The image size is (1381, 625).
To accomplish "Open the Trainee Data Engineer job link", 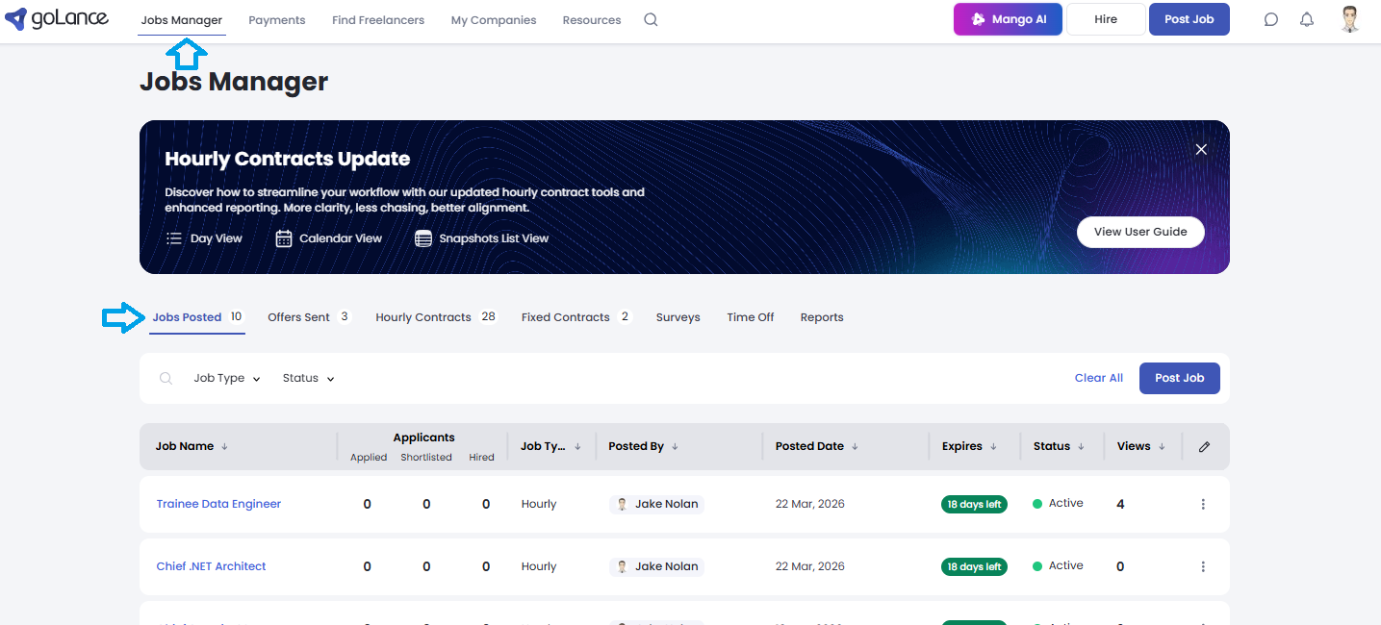I will tap(218, 504).
